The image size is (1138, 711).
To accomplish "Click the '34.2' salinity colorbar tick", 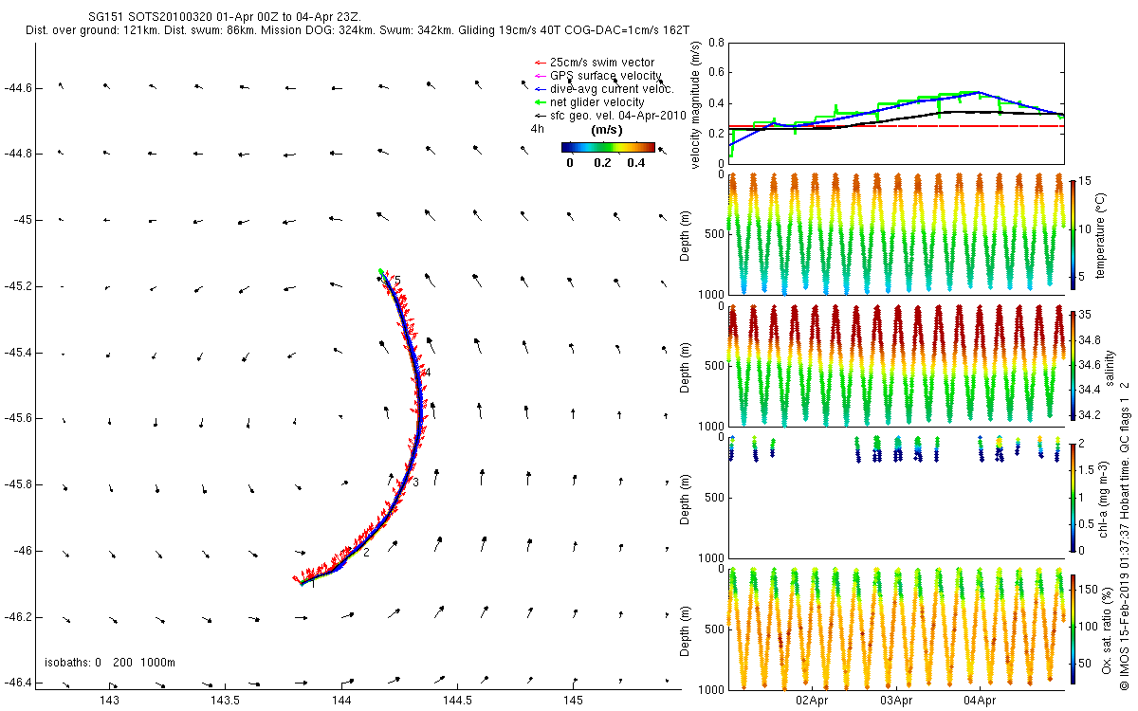I will pos(1090,414).
